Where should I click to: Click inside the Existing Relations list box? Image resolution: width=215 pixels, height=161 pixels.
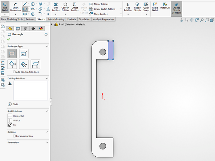[31, 91]
